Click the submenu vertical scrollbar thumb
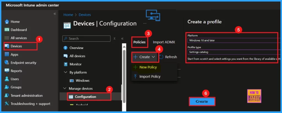282x113 pixels. point(124,76)
